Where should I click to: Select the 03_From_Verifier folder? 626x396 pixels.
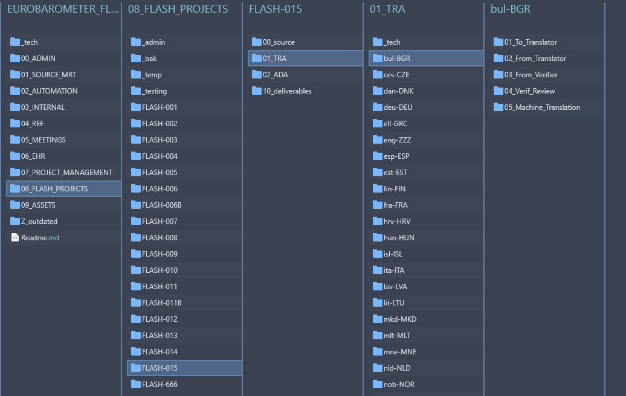click(547, 75)
